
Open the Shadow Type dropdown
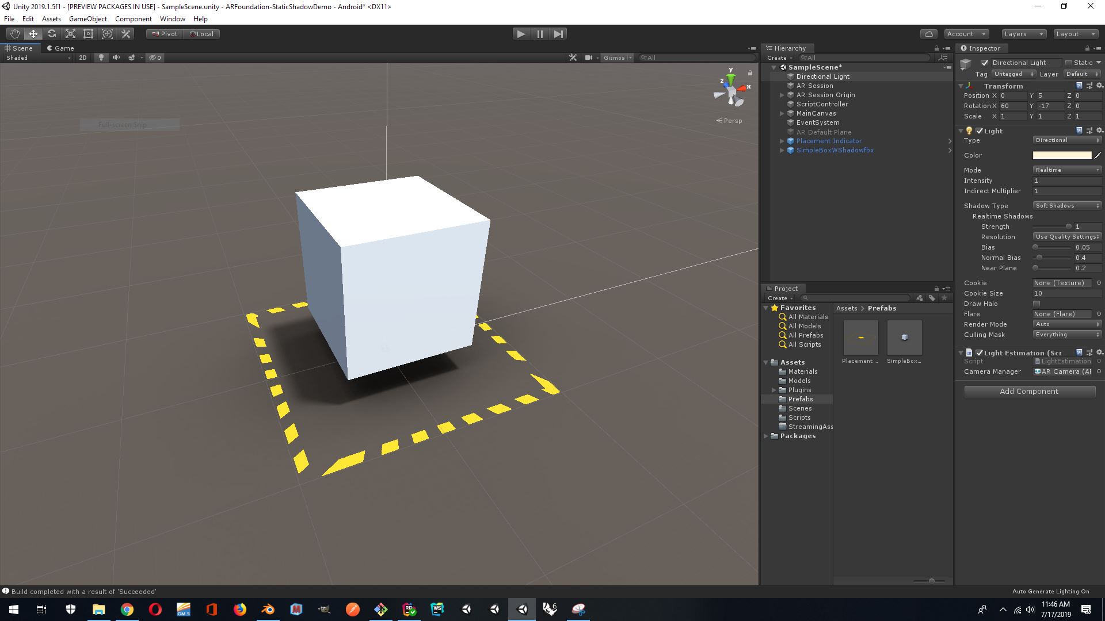click(1067, 206)
